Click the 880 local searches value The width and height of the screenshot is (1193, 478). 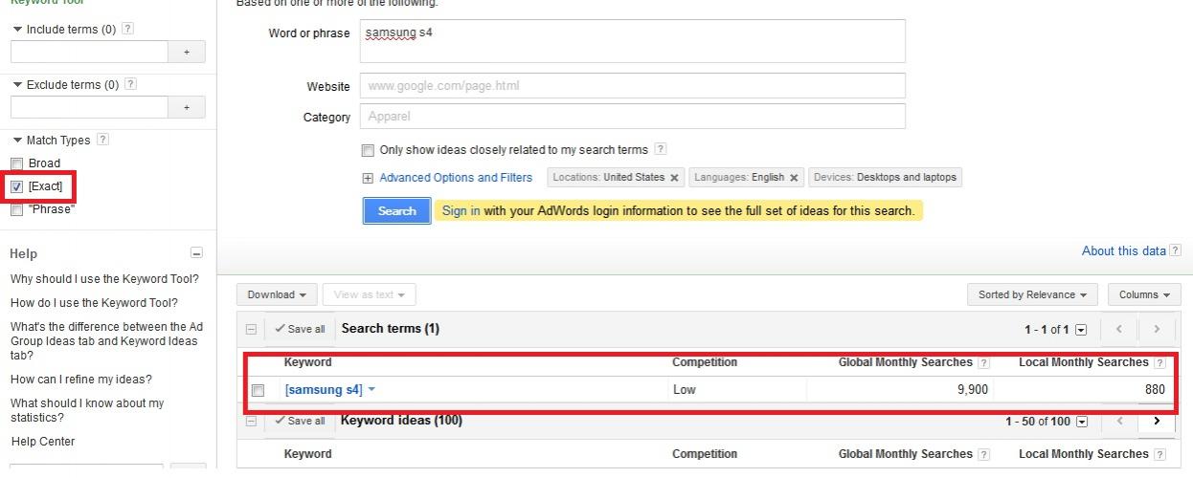(x=1155, y=390)
